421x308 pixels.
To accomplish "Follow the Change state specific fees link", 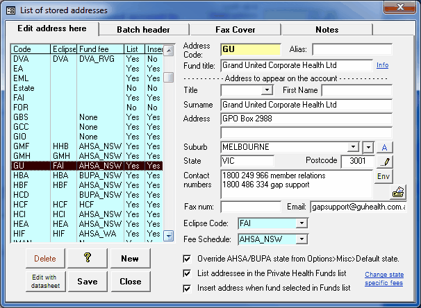I will coord(385,279).
